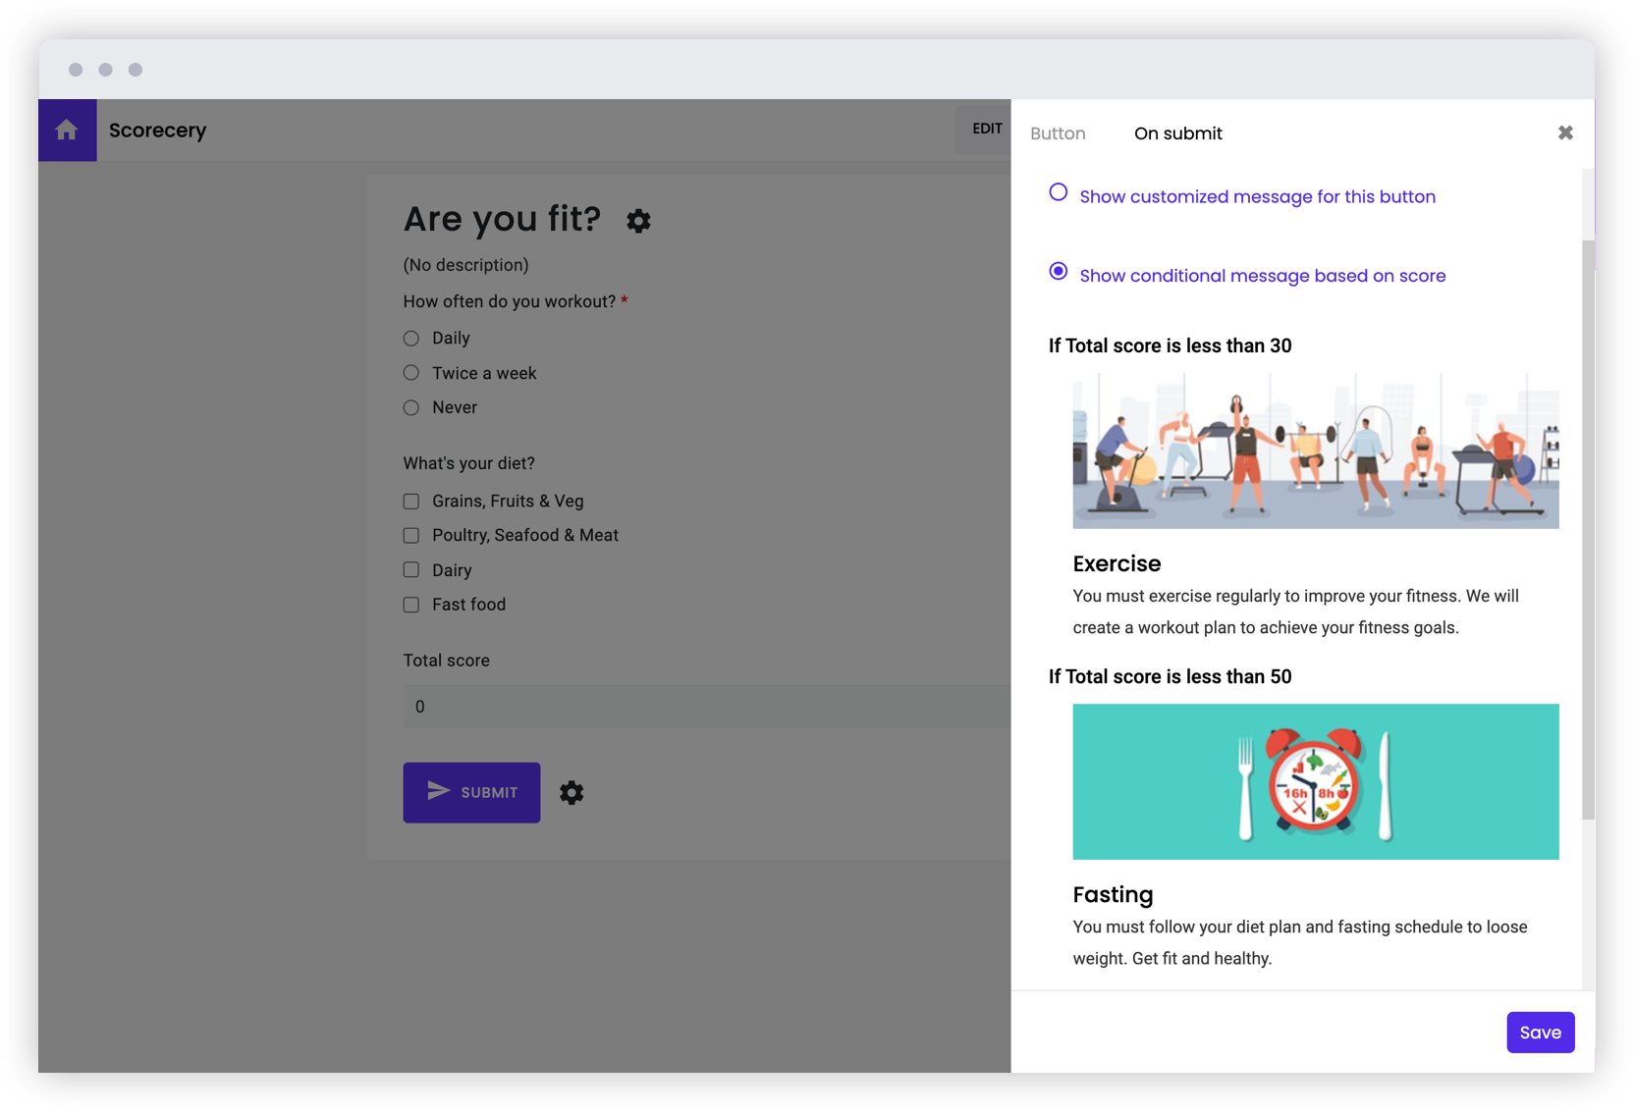This screenshot has height=1114, width=1634.
Task: Switch to the Button tab
Action: [1058, 133]
